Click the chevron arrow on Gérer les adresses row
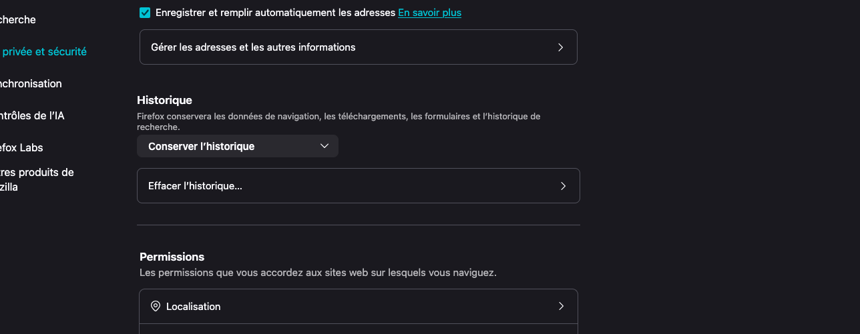Viewport: 860px width, 334px height. pyautogui.click(x=560, y=47)
